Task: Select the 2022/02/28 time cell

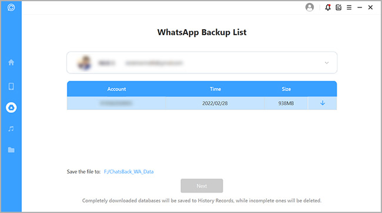Action: 215,104
